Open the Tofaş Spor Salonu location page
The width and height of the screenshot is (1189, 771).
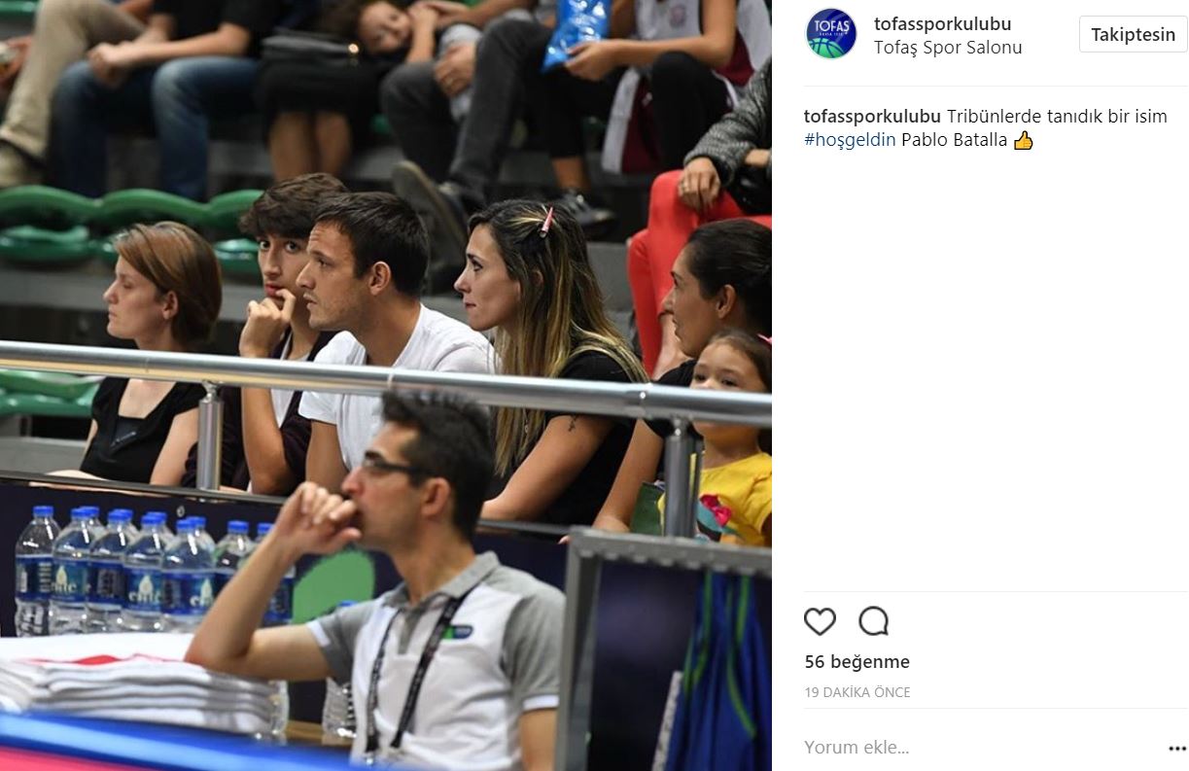pyautogui.click(x=948, y=47)
